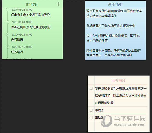This screenshot has width=152, height=133.
Task: Check the box for 怎样添加事项 item
Action: (x=91, y=88)
